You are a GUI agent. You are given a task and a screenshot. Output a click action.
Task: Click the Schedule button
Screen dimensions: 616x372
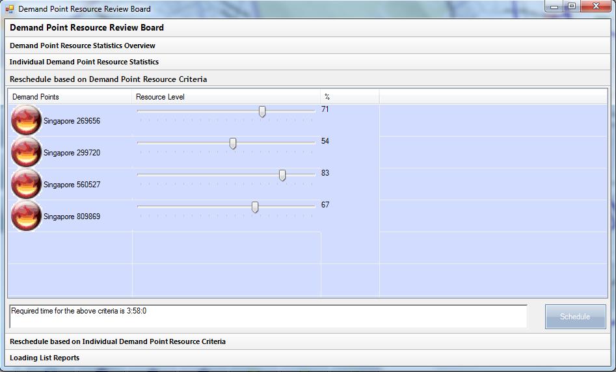[575, 317]
